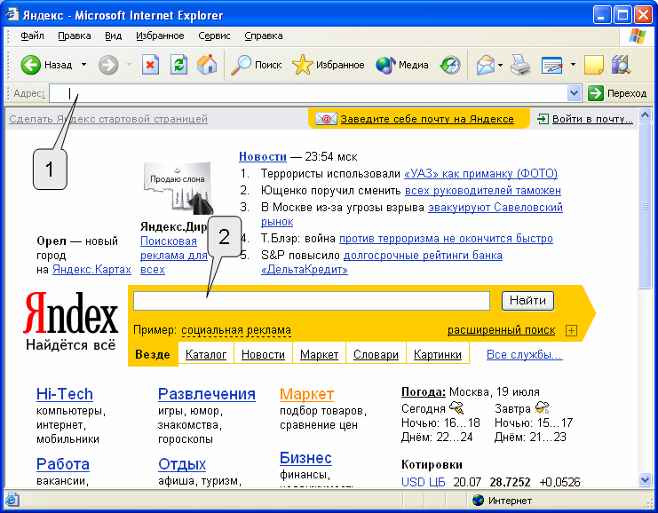The image size is (658, 513).
Task: Click the Переход go button label
Action: tap(627, 93)
